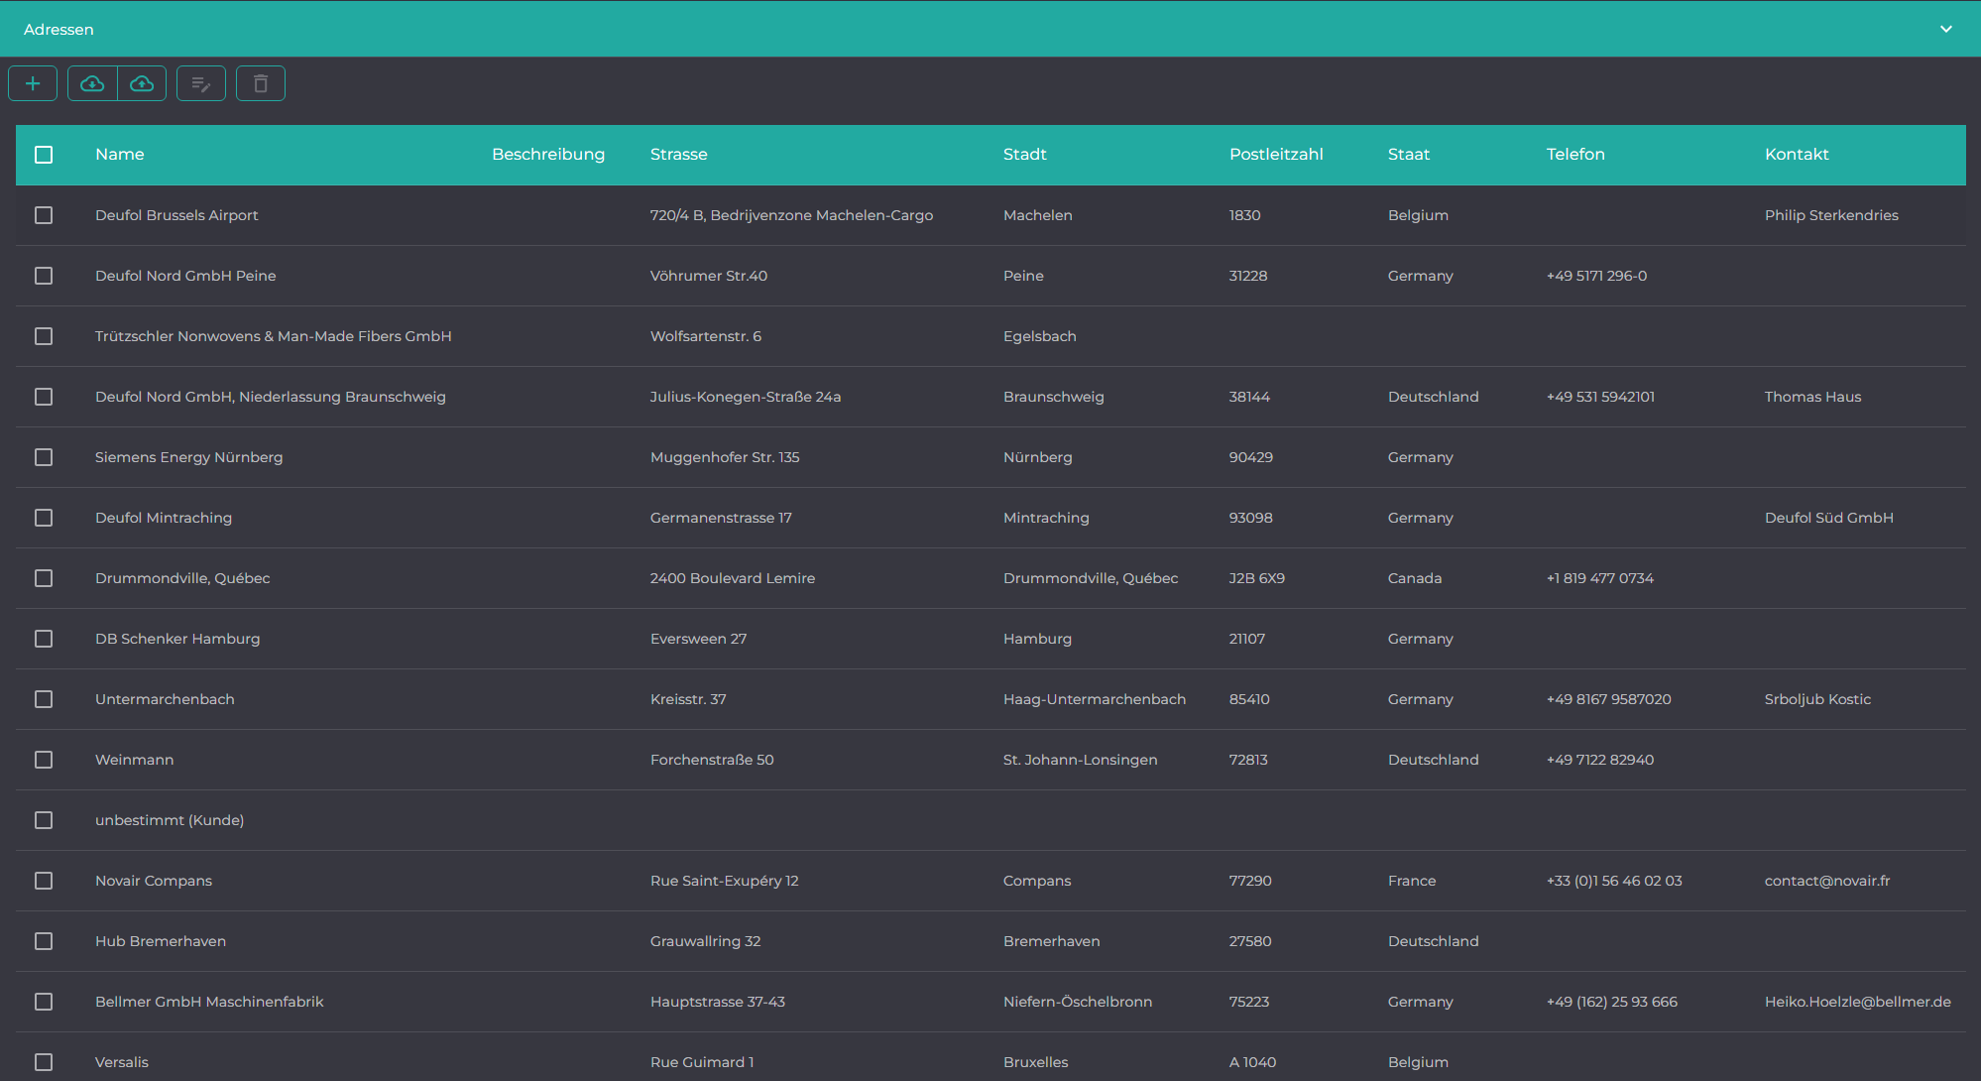1981x1081 pixels.
Task: Check the Weinmann row checkbox
Action: point(44,760)
